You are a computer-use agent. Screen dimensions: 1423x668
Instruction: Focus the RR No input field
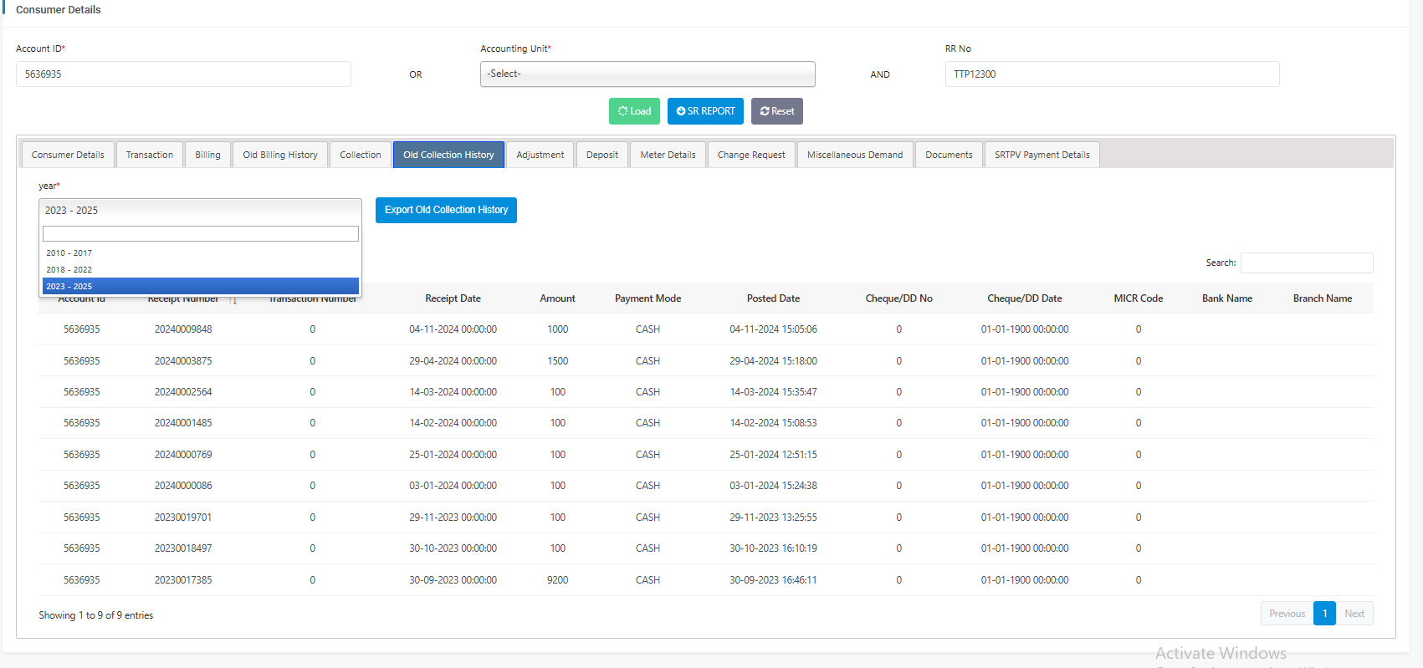coord(1112,74)
